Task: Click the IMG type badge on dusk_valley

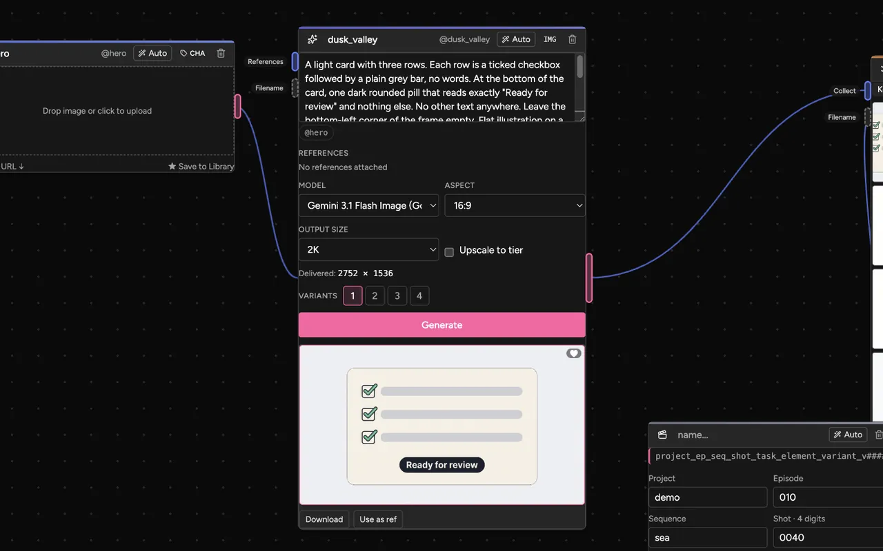Action: [550, 39]
